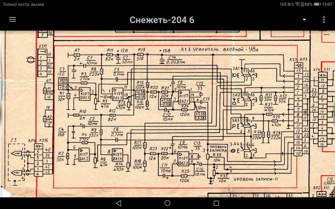
Task: Tap the Только экстр. вызов status text
Action: 23,4
